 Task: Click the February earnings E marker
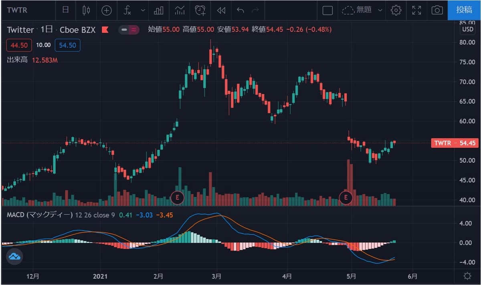point(177,197)
